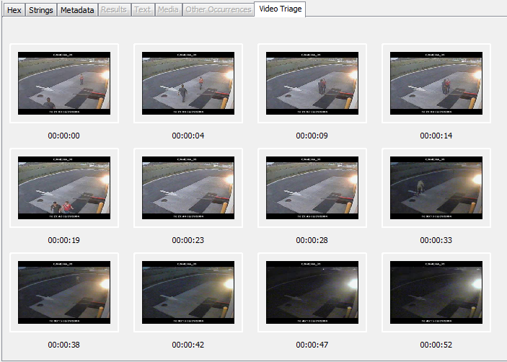Image resolution: width=507 pixels, height=362 pixels.
Task: Switch to the Hex tab
Action: (14, 10)
